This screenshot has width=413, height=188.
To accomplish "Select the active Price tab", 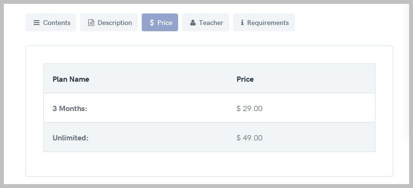I will click(x=160, y=22).
